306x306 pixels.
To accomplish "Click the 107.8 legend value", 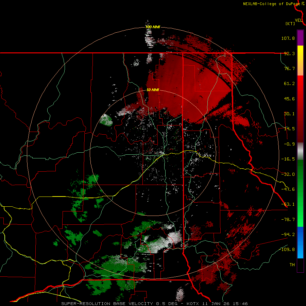I will pyautogui.click(x=288, y=38).
